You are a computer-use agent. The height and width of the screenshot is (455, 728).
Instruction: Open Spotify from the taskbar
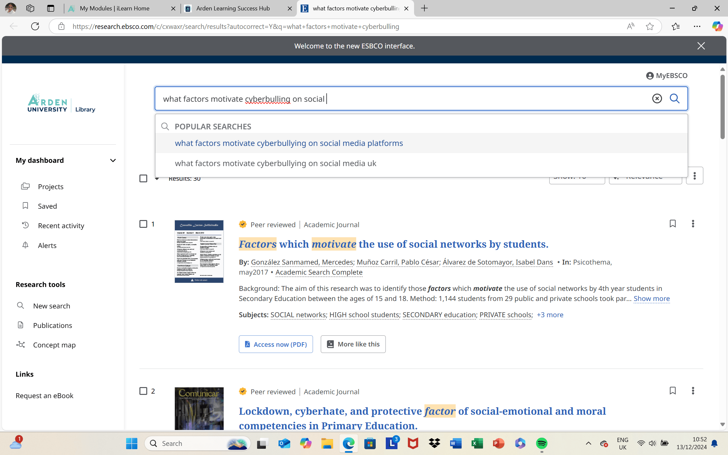(x=541, y=443)
